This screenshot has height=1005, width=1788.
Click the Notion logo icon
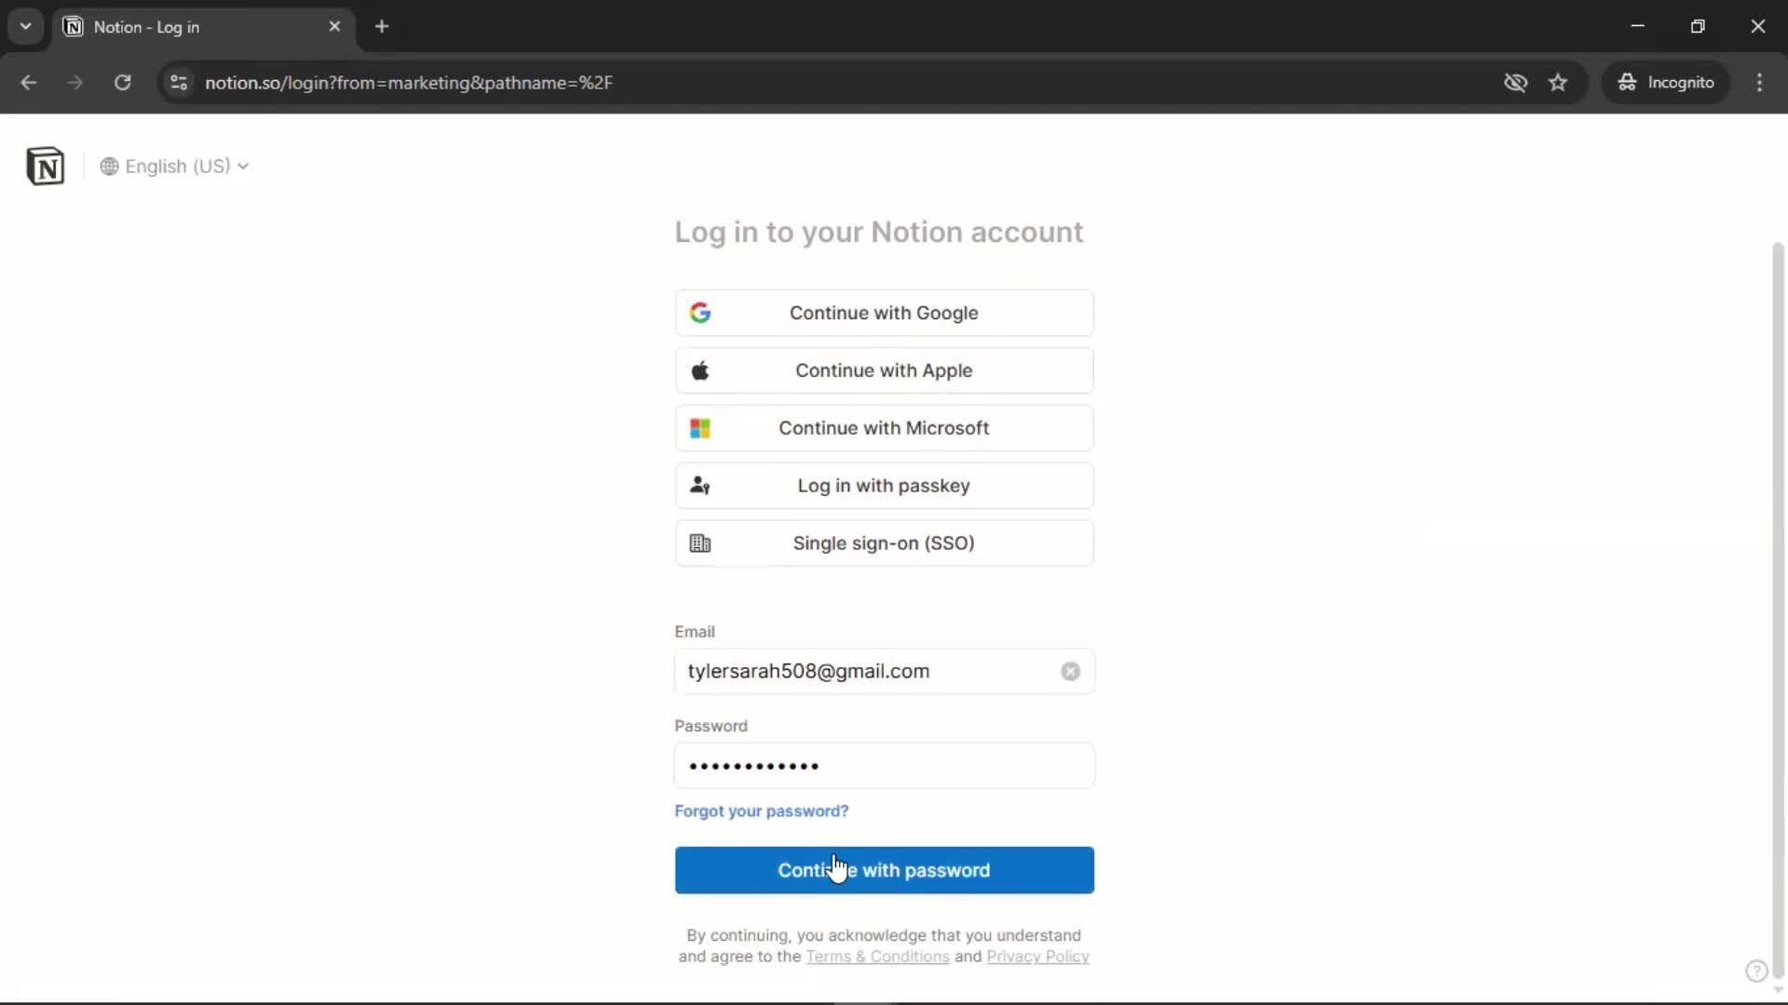pyautogui.click(x=45, y=166)
